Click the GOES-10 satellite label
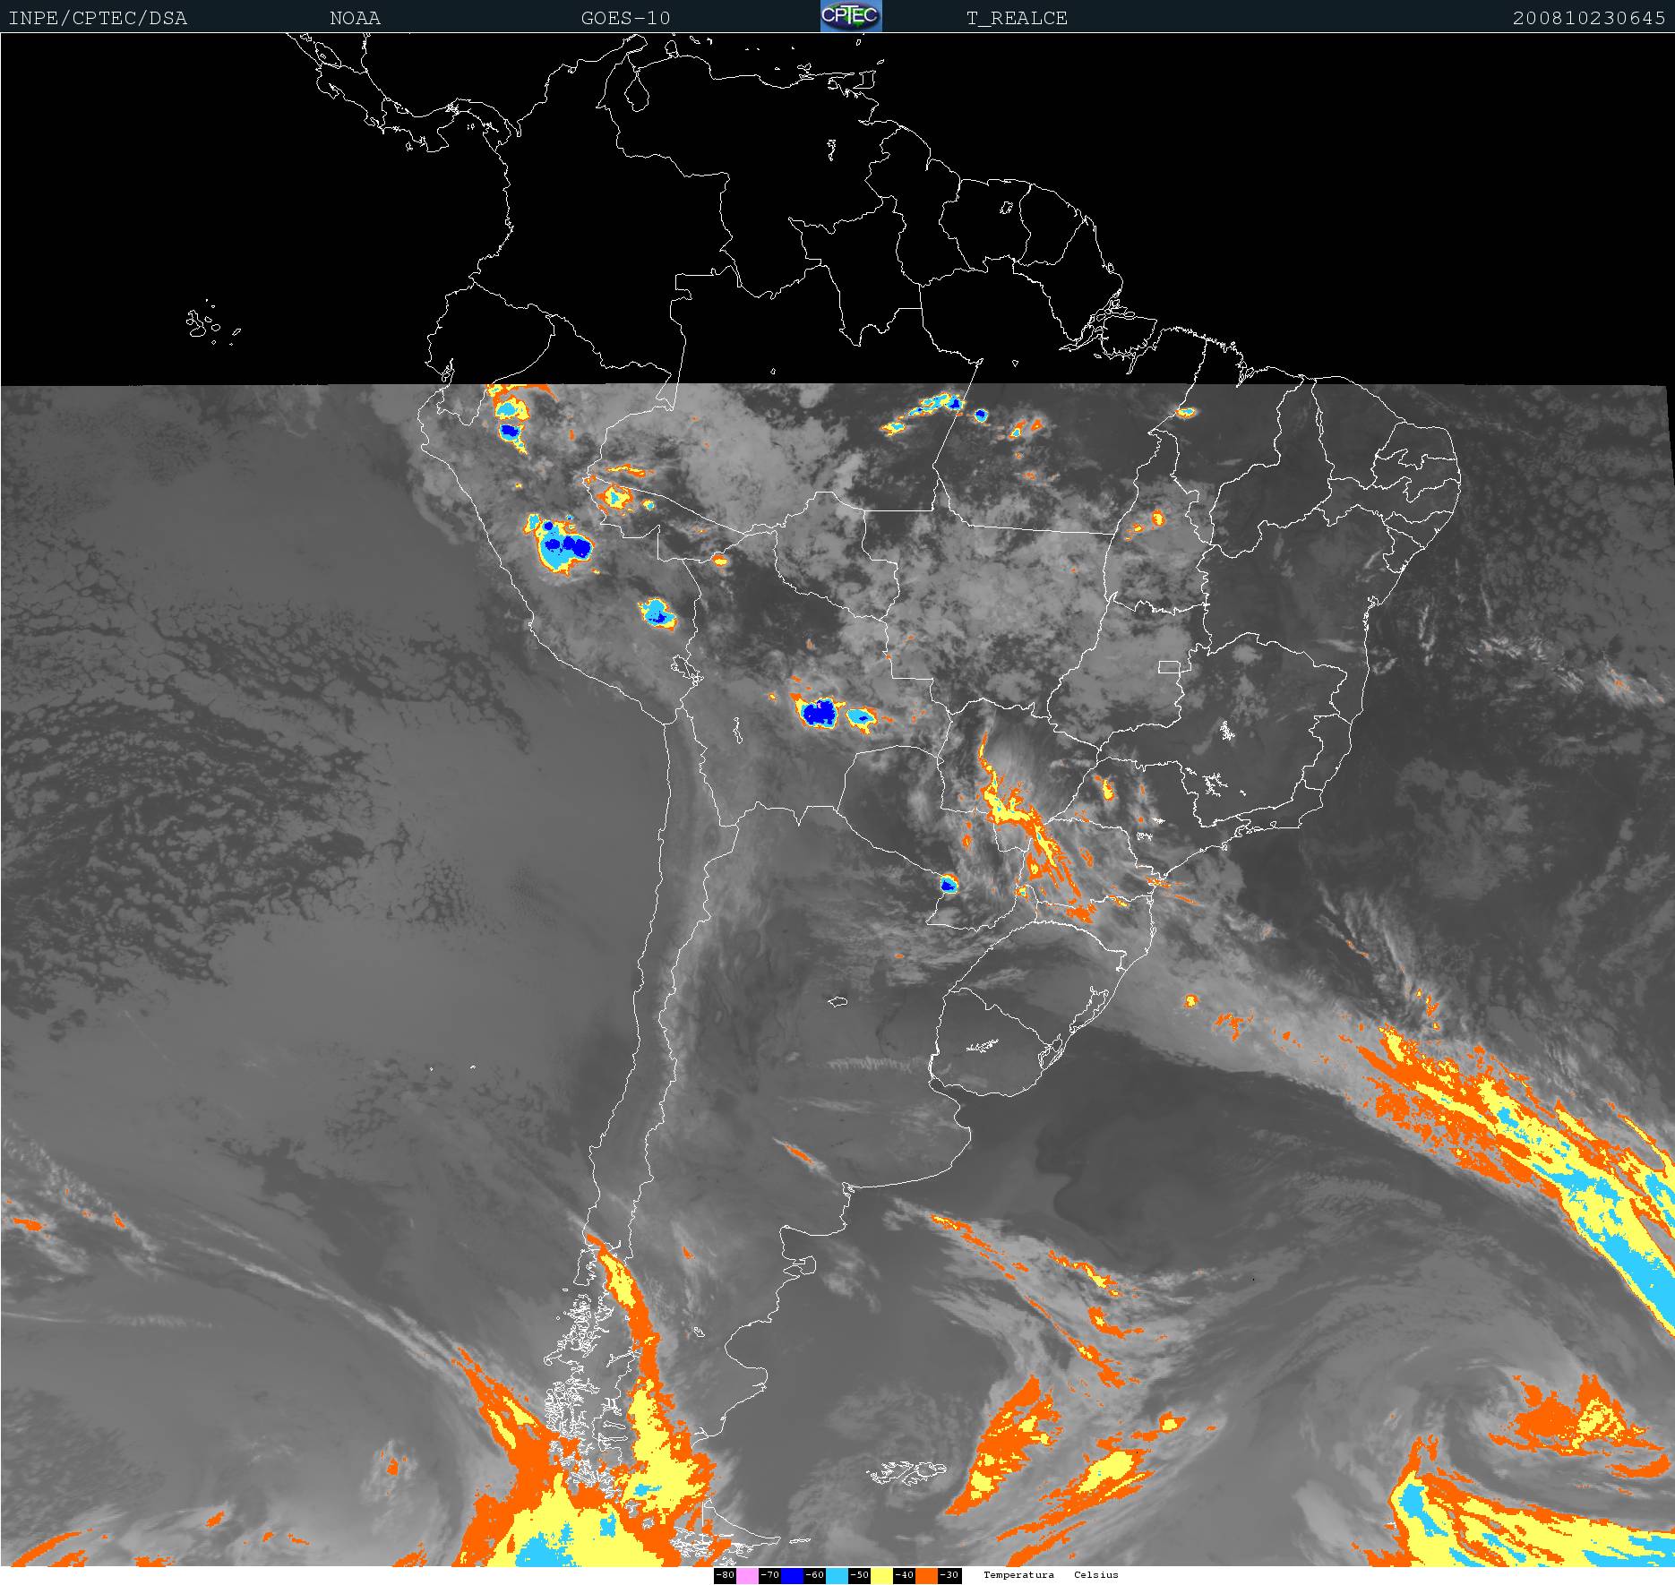Image resolution: width=1675 pixels, height=1585 pixels. pyautogui.click(x=625, y=18)
